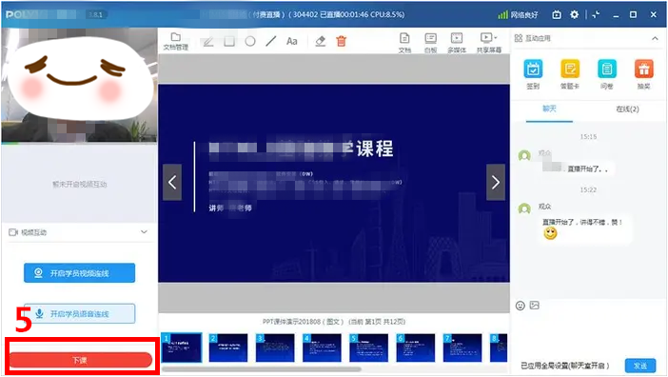Switch to the 在线(2) tab
Viewport: 668px width, 377px height.
pos(627,109)
